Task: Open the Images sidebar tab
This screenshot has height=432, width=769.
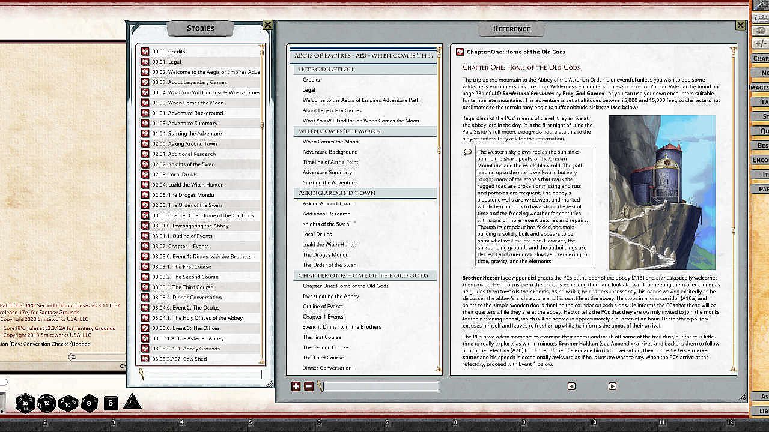Action: click(x=761, y=88)
